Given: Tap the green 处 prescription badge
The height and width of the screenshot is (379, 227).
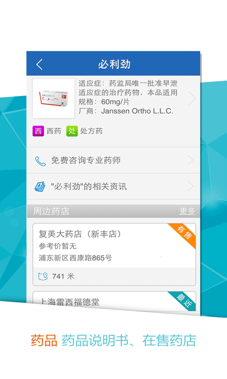Looking at the screenshot, I should pos(72,131).
